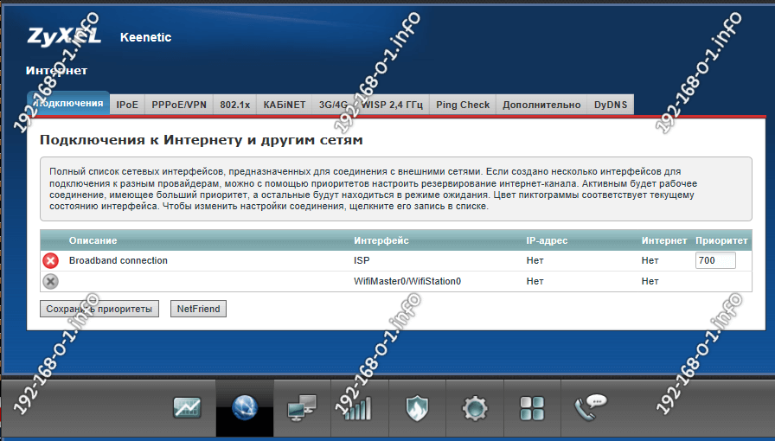Screen dimensions: 775x441
Task: Click red error icon for Broadband connection
Action: tap(50, 260)
